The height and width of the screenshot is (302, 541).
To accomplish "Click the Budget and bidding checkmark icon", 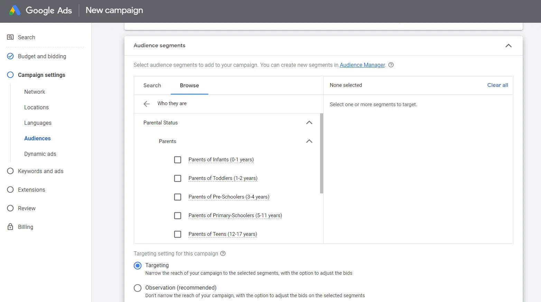I will click(x=10, y=56).
